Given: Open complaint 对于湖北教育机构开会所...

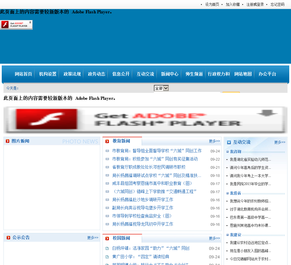Looking at the screenshot, I should coord(250,209).
